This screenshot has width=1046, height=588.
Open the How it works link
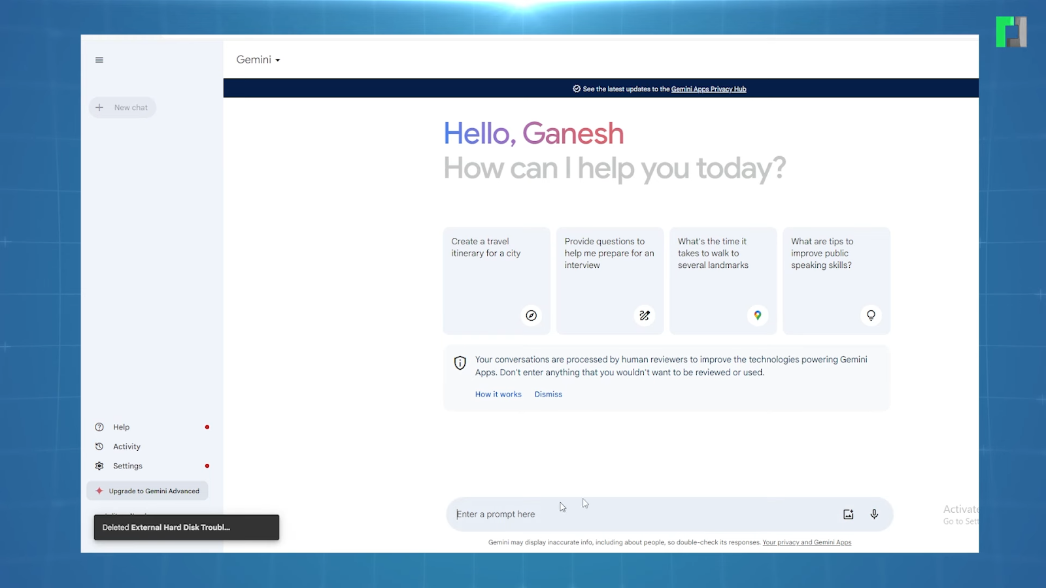point(498,395)
